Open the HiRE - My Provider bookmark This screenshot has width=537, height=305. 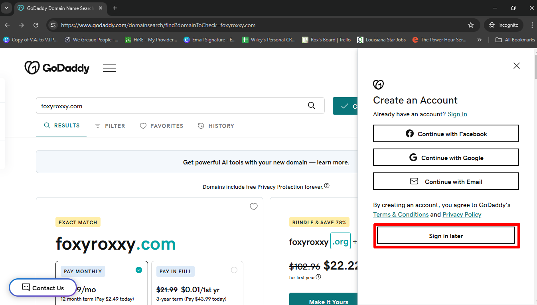point(151,40)
